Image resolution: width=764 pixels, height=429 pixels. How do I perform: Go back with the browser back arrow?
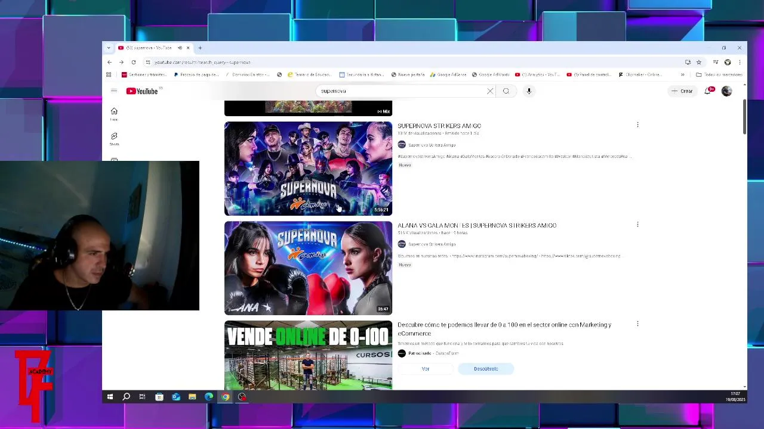coord(109,62)
